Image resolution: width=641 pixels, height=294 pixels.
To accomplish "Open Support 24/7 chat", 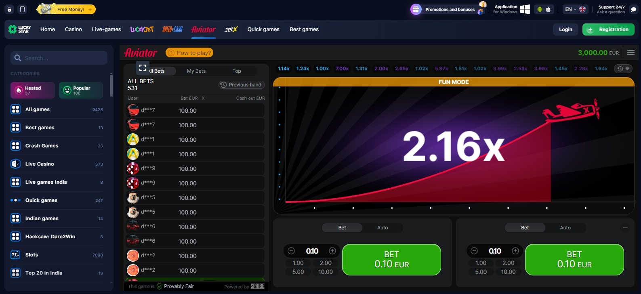I will point(617,9).
